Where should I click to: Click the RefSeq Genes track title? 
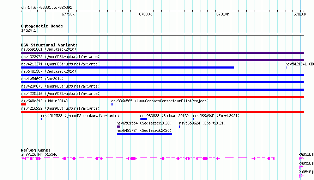[x=36, y=150]
